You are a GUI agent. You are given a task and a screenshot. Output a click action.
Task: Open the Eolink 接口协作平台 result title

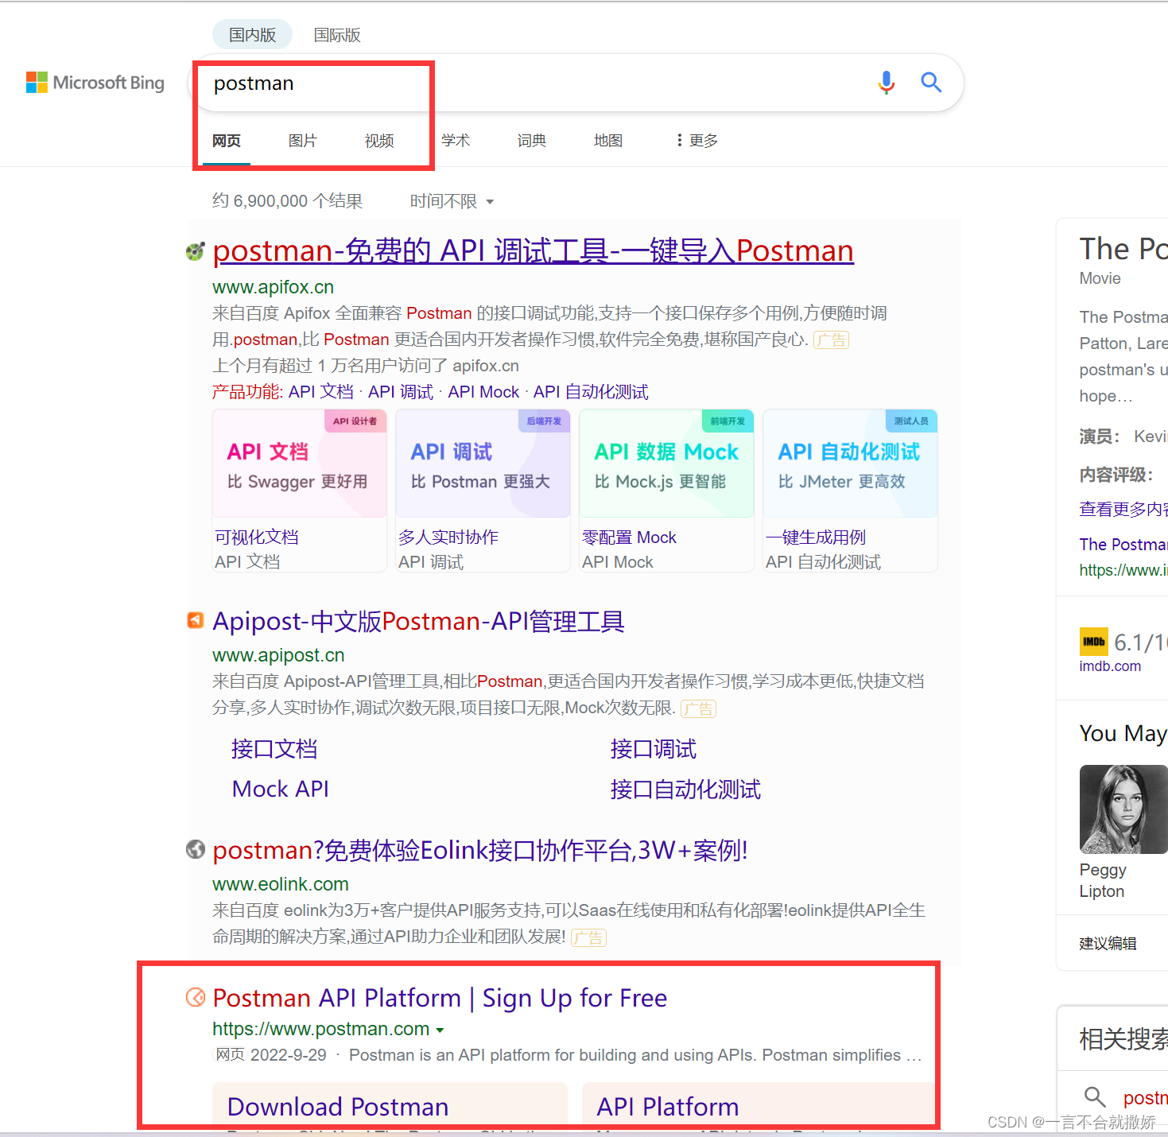[x=480, y=850]
